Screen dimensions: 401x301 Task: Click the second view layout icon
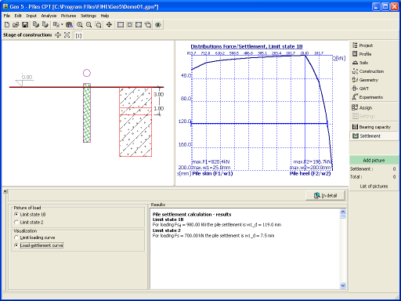[129, 25]
